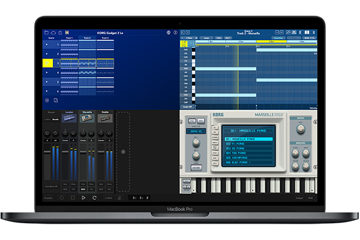Image resolution: width=360 pixels, height=240 pixels.
Task: Open the automation curve icon in editor header
Action: (x=289, y=32)
